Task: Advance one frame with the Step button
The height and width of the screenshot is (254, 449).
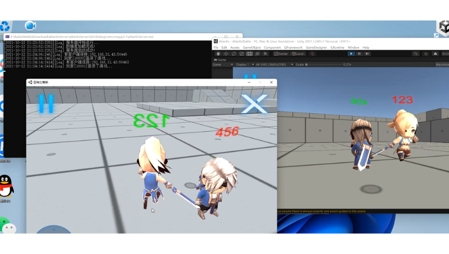Action: [367, 54]
